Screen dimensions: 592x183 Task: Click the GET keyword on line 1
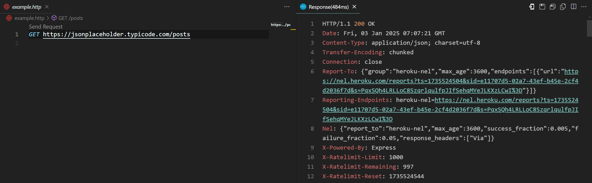click(34, 34)
